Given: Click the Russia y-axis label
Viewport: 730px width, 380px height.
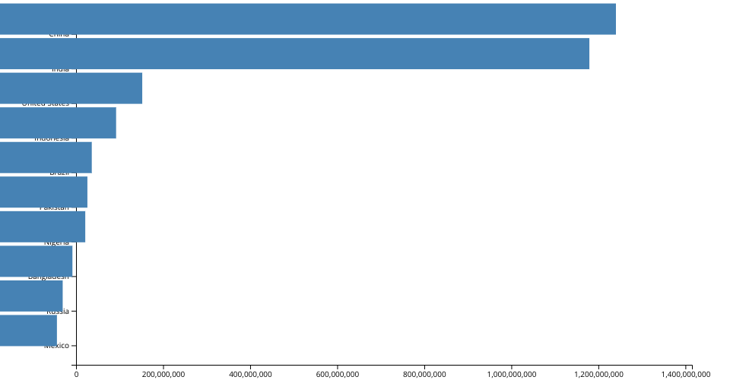Looking at the screenshot, I should coord(59,312).
